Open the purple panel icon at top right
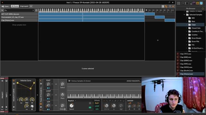Viewport: 206px width, 115px height. click(194, 4)
